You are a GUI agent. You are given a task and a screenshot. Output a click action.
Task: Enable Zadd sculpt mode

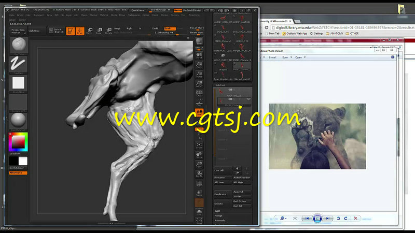(155, 28)
